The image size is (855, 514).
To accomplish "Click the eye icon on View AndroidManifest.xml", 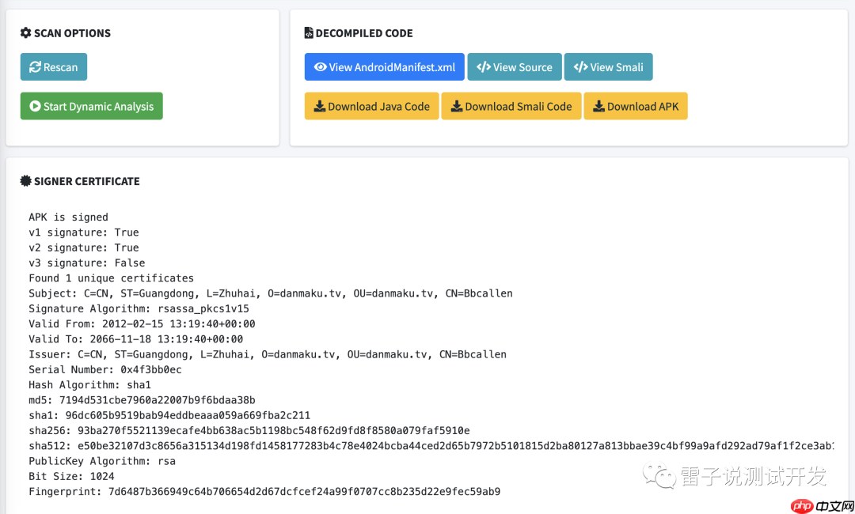I will pos(321,67).
